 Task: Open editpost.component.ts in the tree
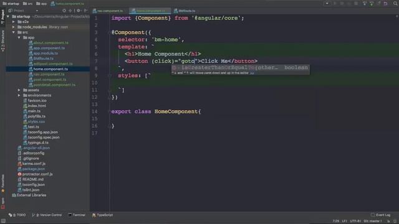click(x=50, y=63)
